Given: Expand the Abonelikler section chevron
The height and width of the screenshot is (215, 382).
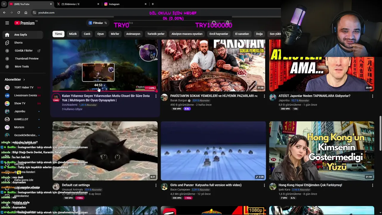Looking at the screenshot, I should click(24, 80).
